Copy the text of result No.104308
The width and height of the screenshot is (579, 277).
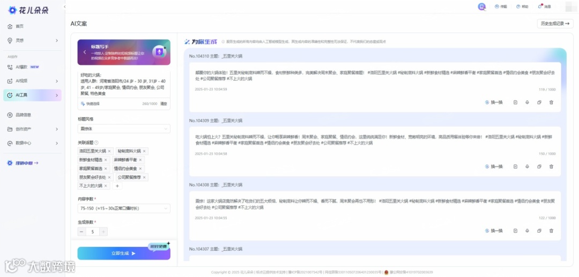pyautogui.click(x=539, y=230)
